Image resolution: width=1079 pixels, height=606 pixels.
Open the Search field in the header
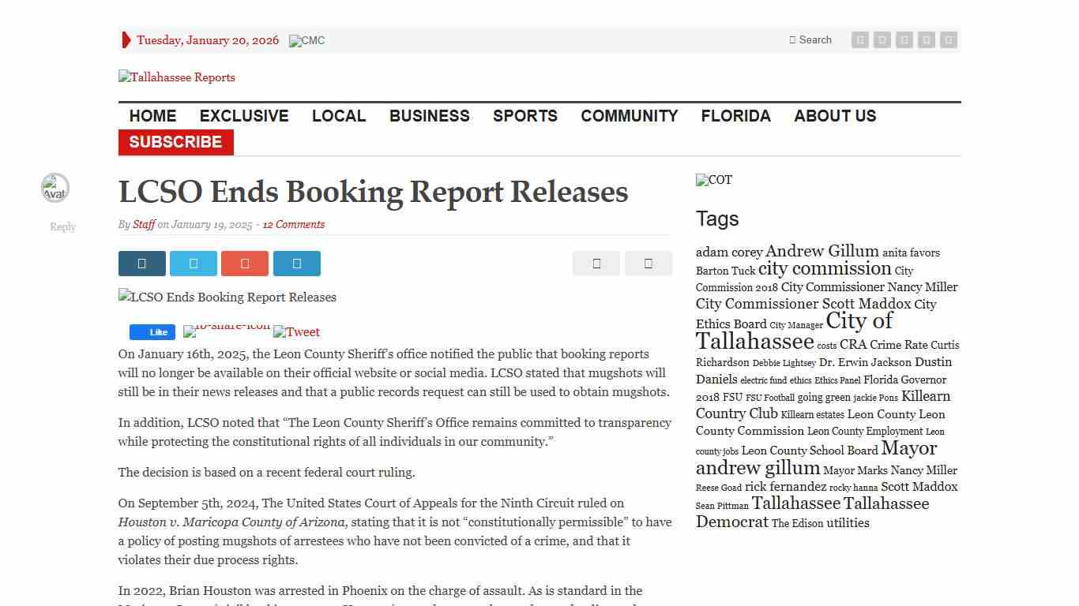pyautogui.click(x=810, y=39)
